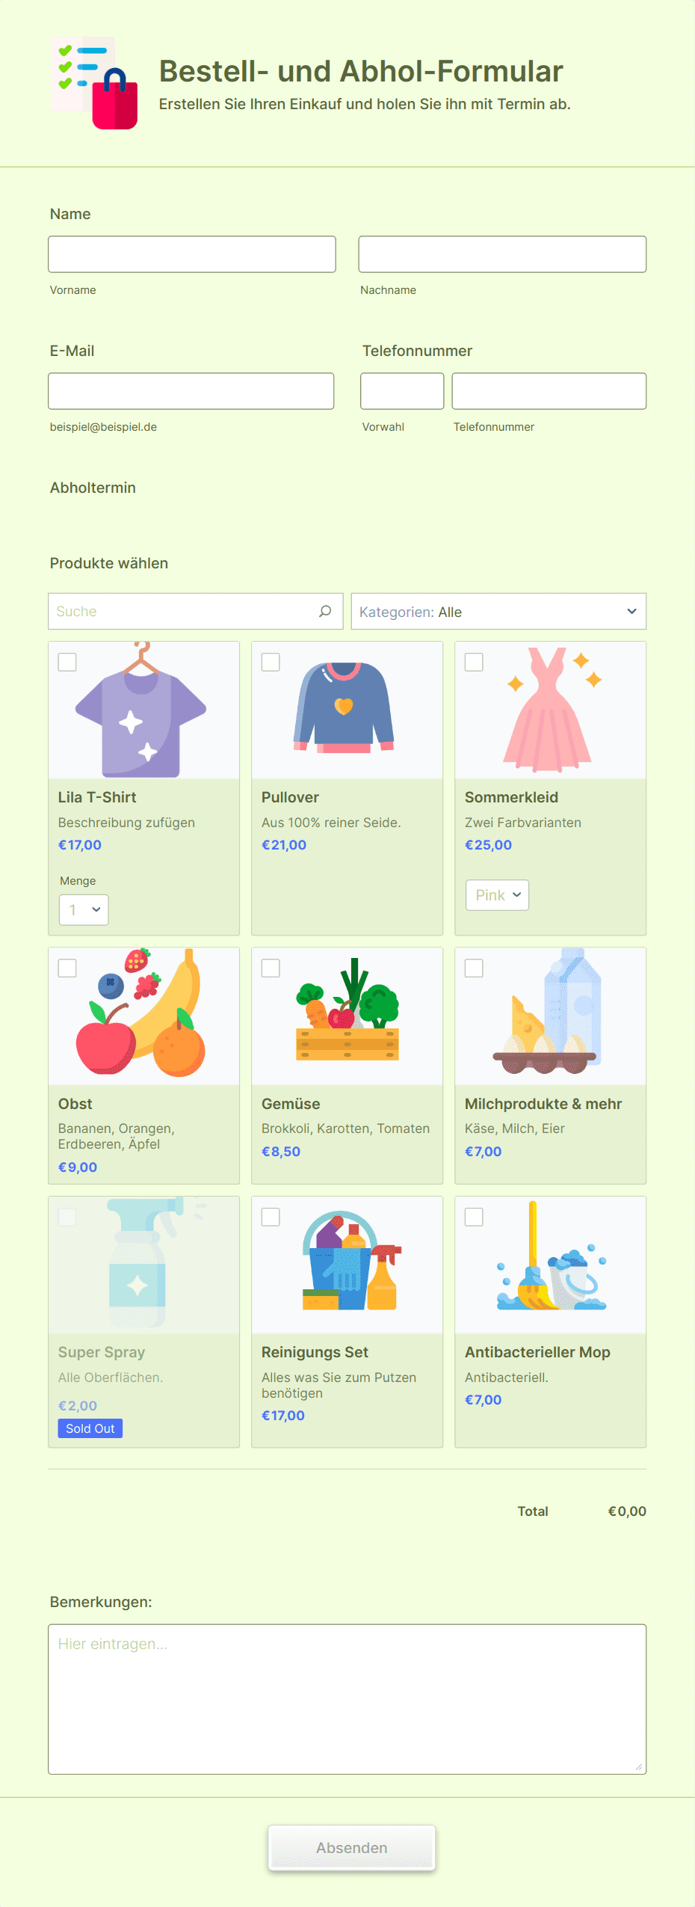Tick the Gemüse product checkbox
Viewport: 695px width, 1907px height.
click(271, 968)
